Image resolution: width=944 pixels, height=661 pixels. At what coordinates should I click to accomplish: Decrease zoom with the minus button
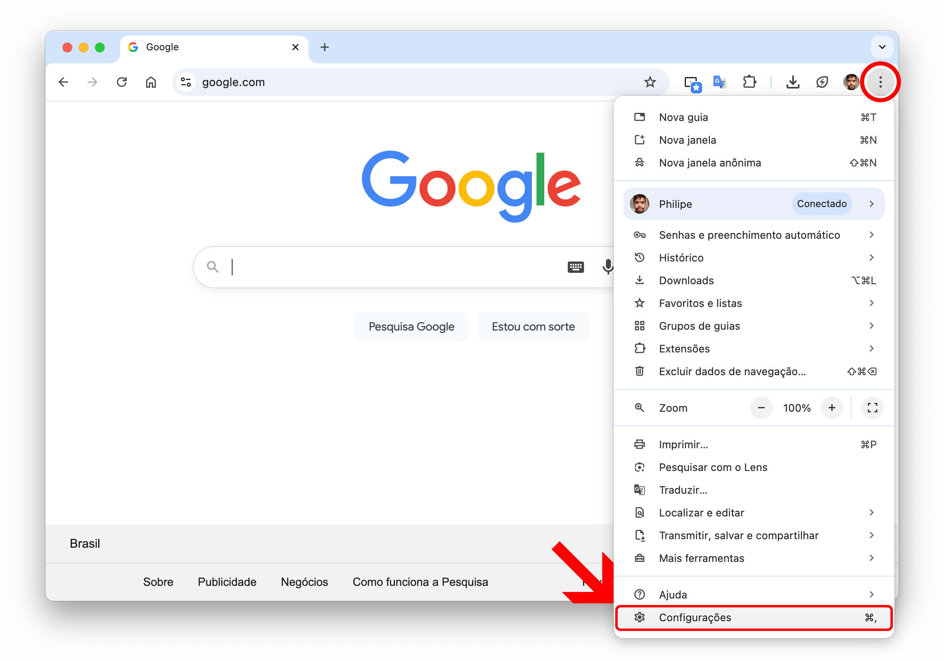pos(761,408)
